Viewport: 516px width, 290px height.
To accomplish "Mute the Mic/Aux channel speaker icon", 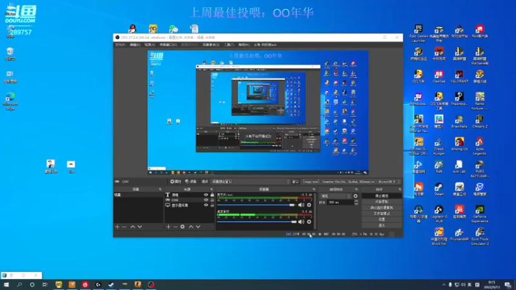I will point(301,205).
